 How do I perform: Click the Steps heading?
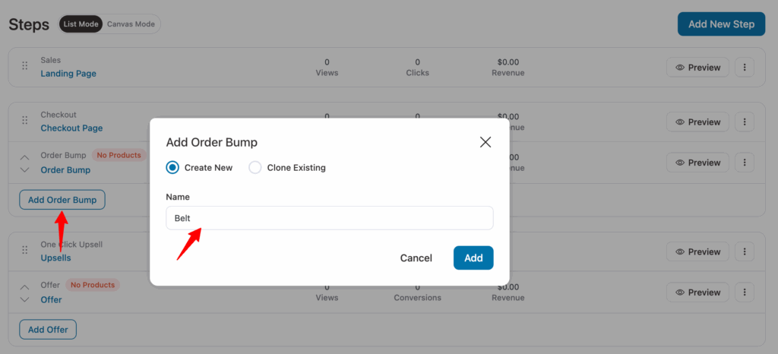pos(29,24)
